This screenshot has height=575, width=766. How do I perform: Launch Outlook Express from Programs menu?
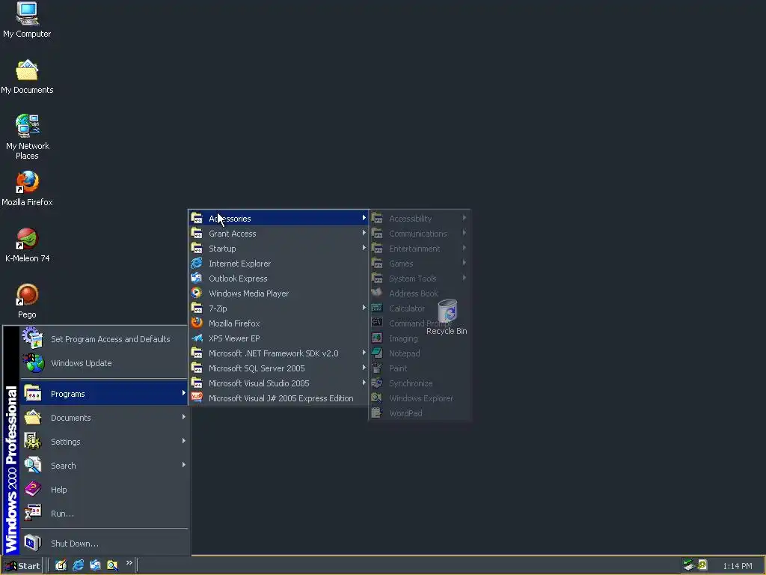click(278, 279)
